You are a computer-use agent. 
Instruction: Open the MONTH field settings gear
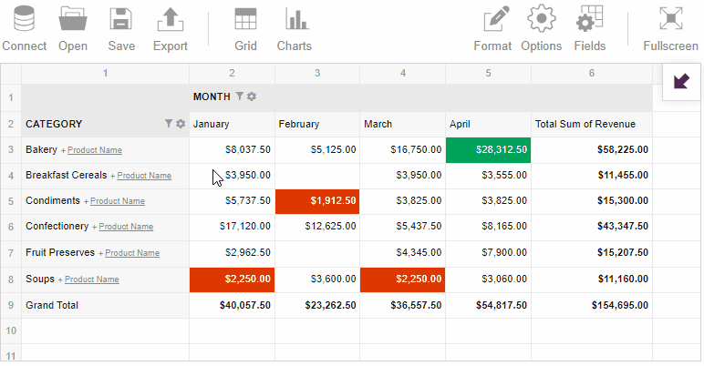point(252,97)
